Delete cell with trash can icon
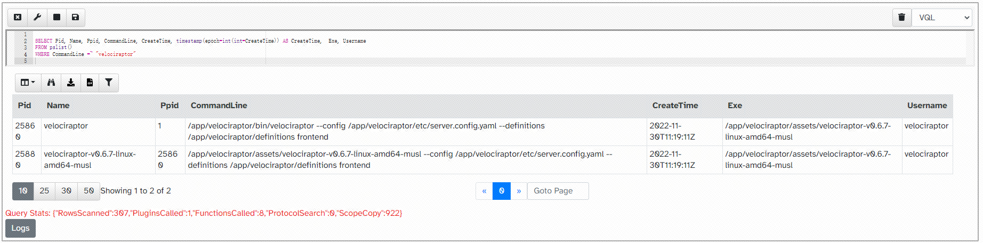This screenshot has width=983, height=243. pos(902,17)
